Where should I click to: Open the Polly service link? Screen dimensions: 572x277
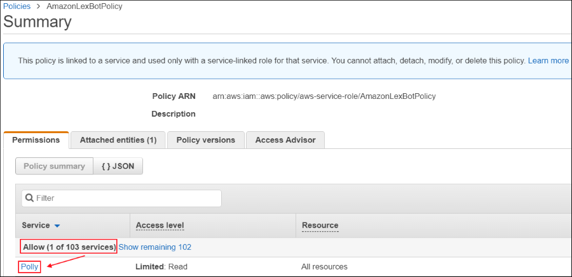coord(29,267)
